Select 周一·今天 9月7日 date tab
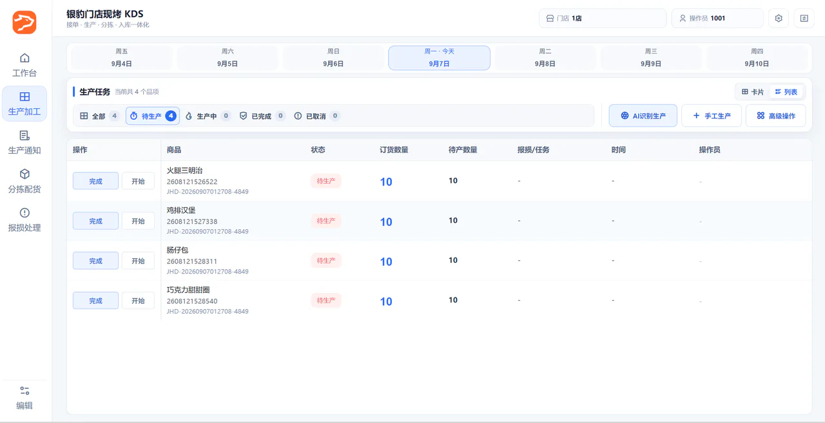Screen dimensions: 825x423 pyautogui.click(x=439, y=58)
